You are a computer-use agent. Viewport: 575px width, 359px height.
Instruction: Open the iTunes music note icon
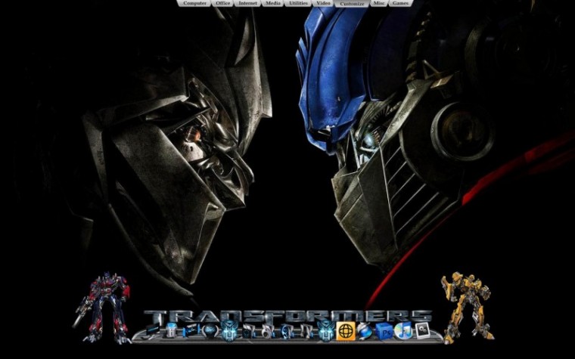(x=405, y=331)
